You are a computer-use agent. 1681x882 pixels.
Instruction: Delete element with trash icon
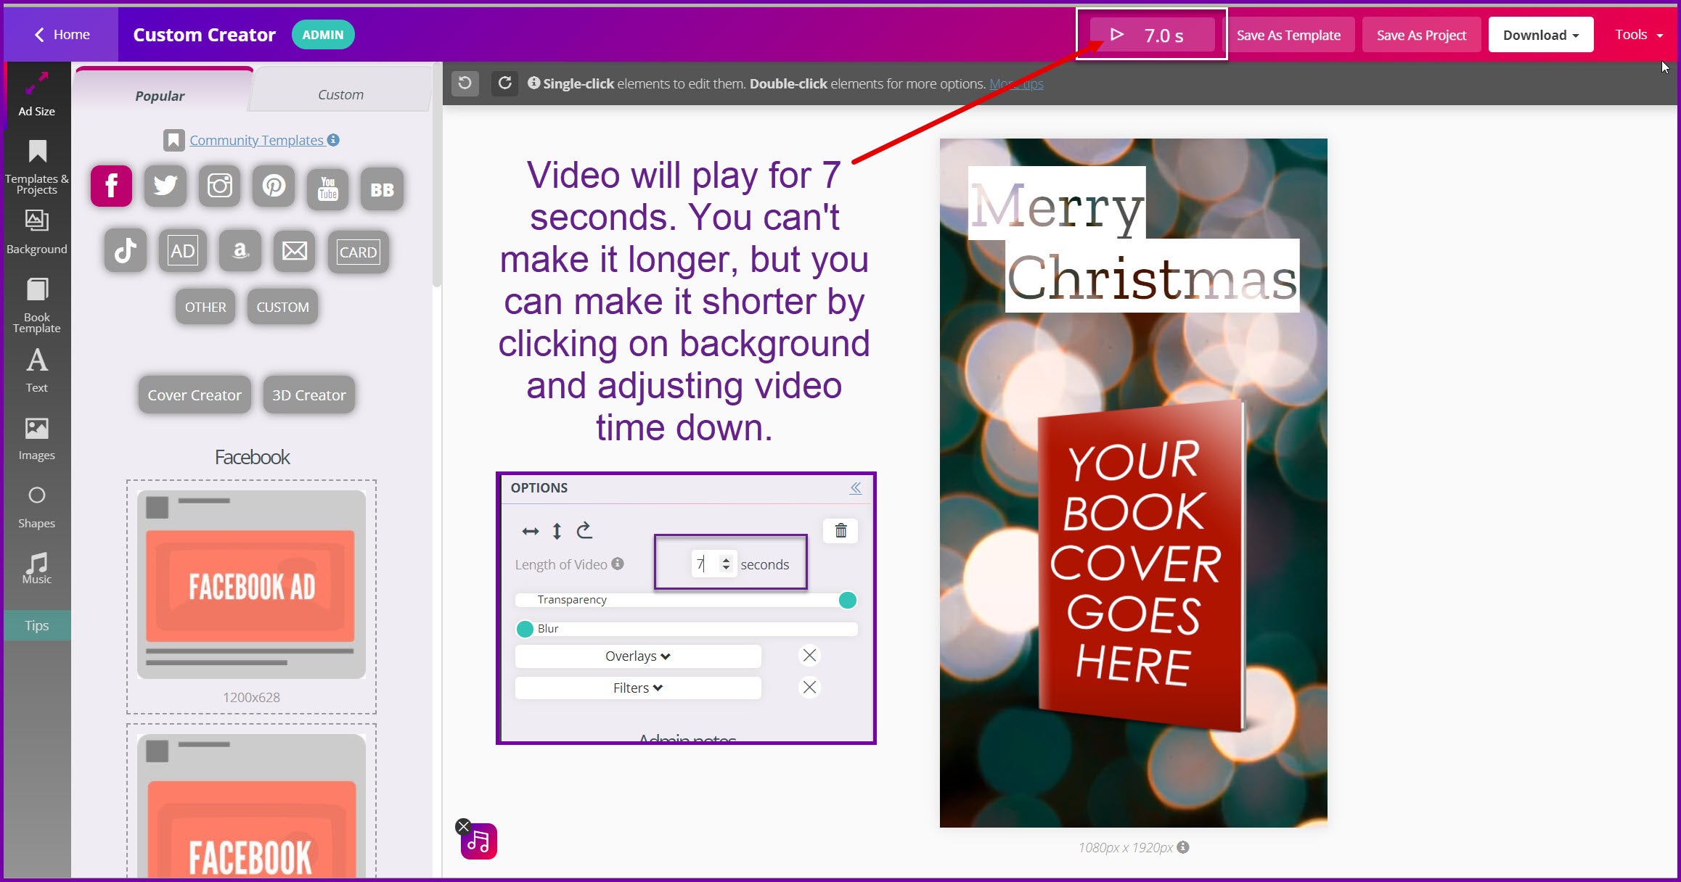pos(840,531)
